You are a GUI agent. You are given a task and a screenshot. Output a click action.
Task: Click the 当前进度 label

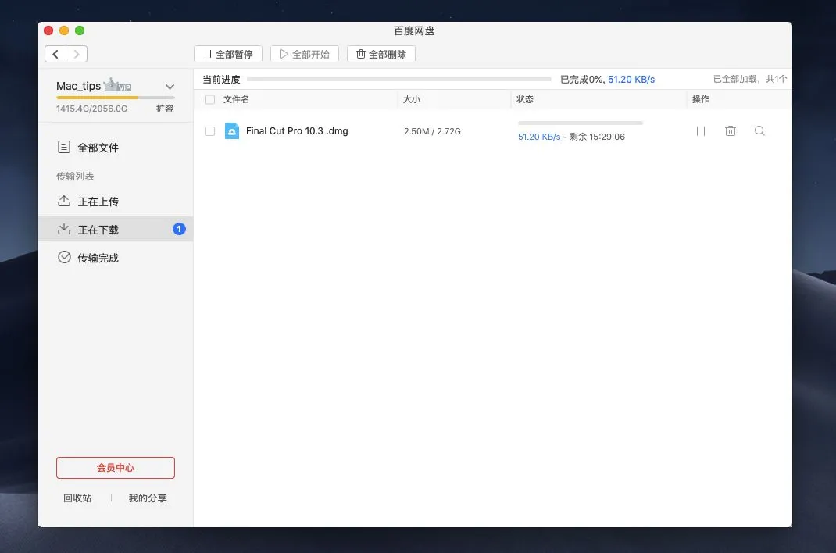tap(221, 80)
